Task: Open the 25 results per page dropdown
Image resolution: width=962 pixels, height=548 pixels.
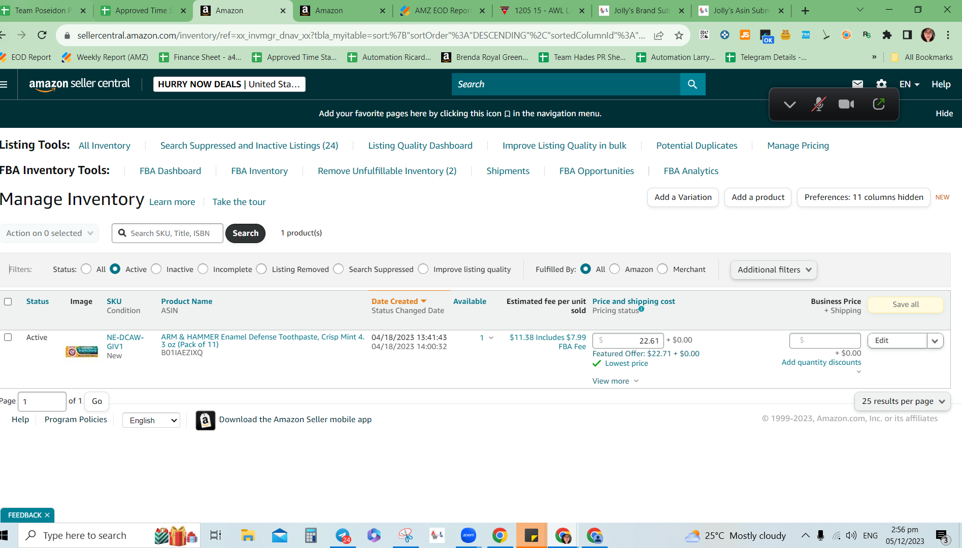Action: tap(902, 401)
